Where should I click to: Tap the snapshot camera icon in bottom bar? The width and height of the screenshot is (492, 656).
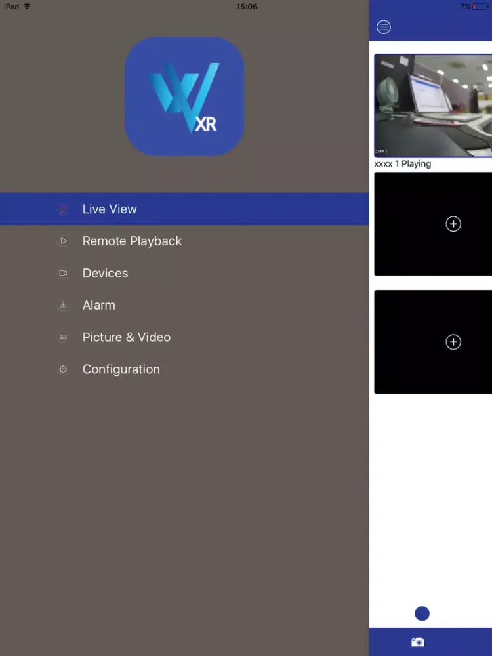pyautogui.click(x=417, y=642)
